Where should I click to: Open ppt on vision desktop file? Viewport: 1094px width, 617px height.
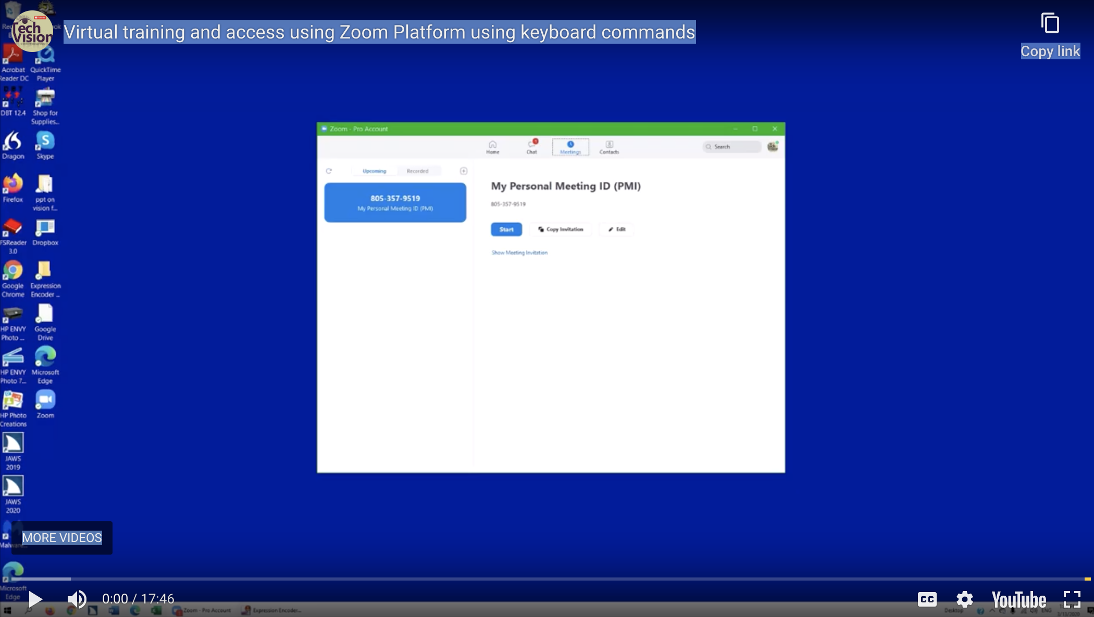click(x=45, y=192)
